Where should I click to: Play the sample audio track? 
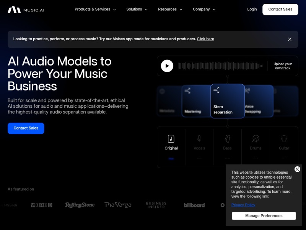tap(167, 66)
